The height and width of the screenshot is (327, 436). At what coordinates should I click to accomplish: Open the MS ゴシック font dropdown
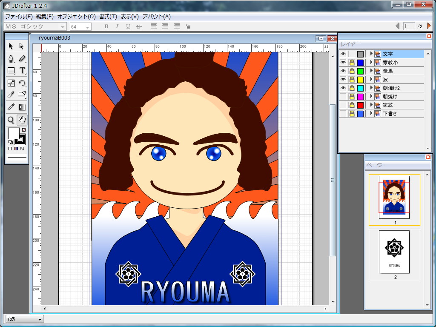[x=63, y=27]
